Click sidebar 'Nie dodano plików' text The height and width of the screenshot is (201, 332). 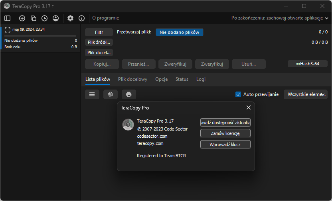click(21, 41)
